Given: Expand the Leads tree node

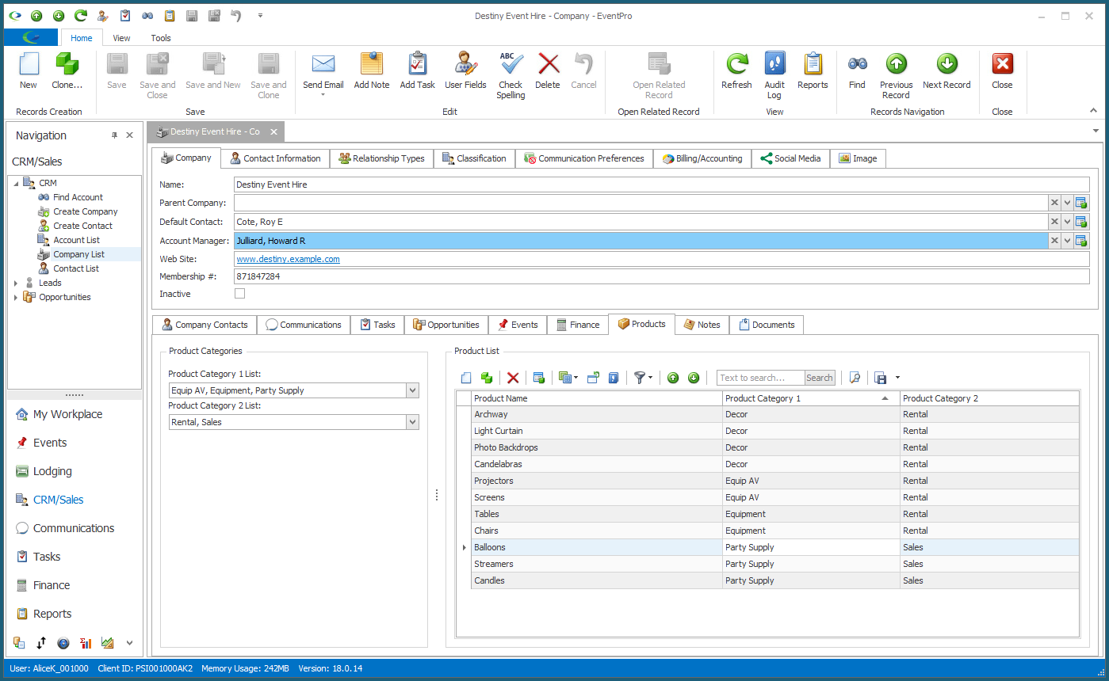Looking at the screenshot, I should click(x=16, y=283).
